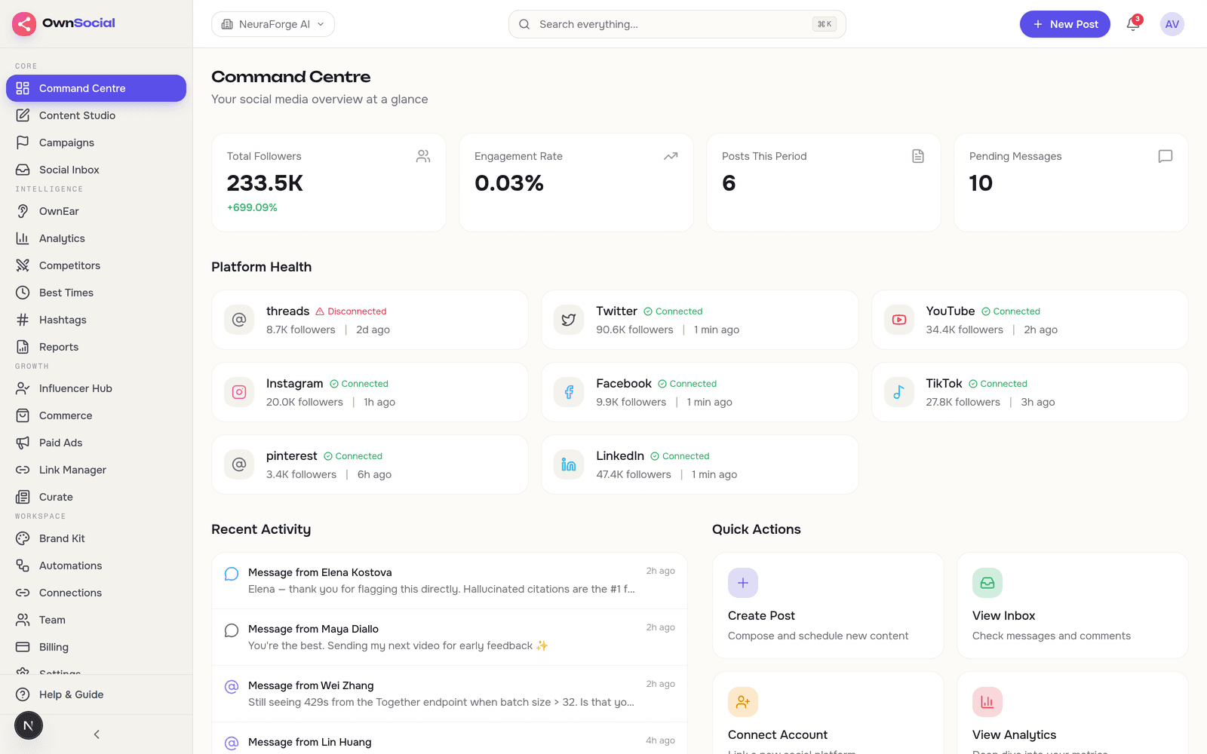Click the TikTok platform icon
Image resolution: width=1207 pixels, height=754 pixels.
(899, 392)
